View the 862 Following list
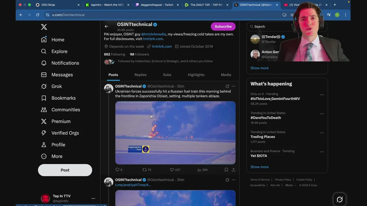This screenshot has height=206, width=367. pyautogui.click(x=114, y=54)
